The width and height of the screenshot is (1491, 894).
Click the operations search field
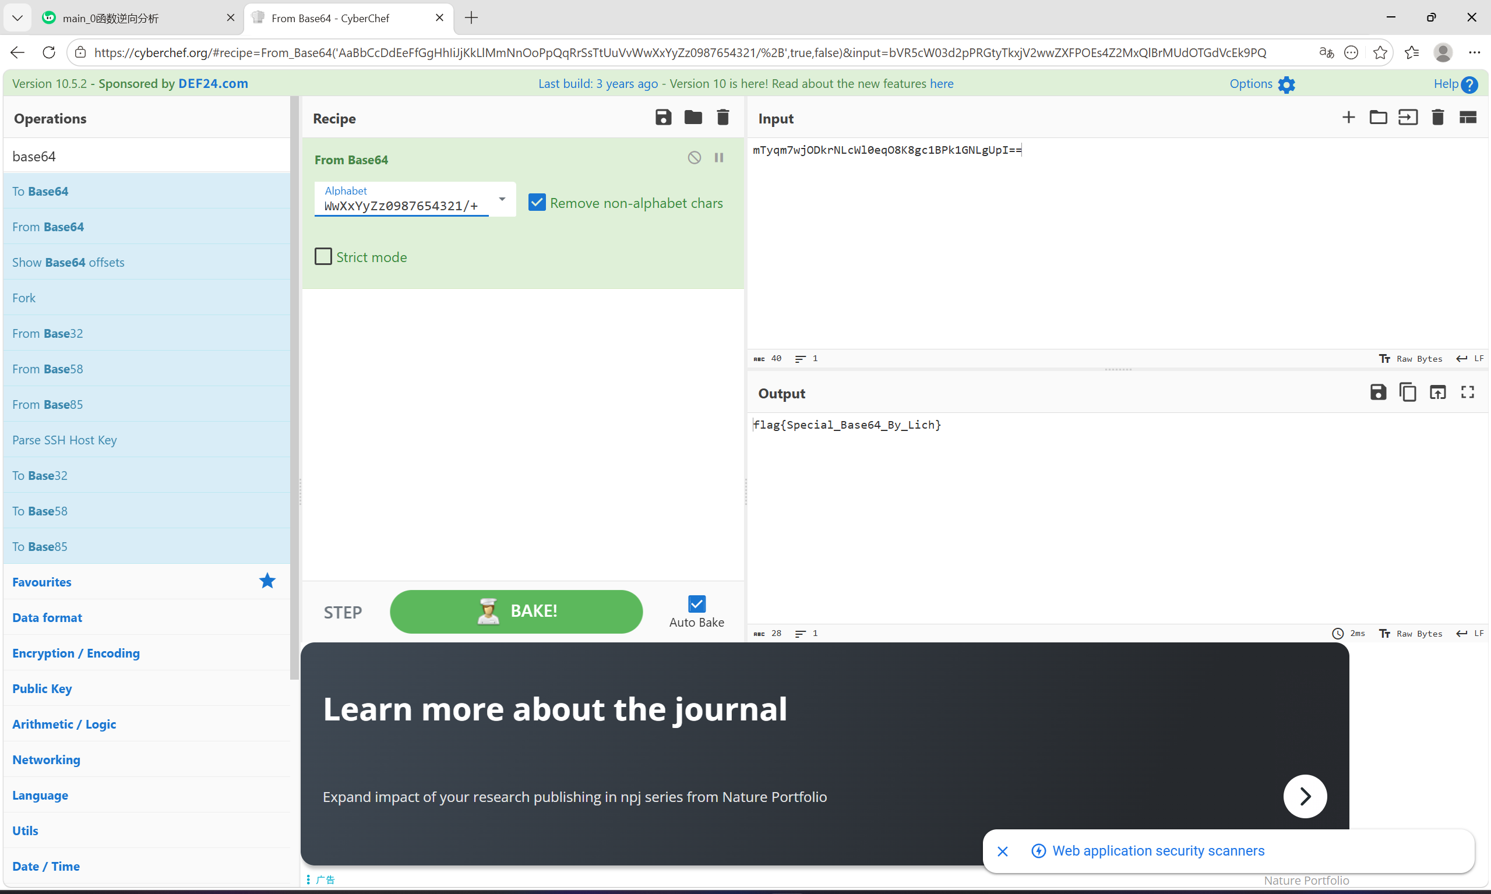pos(146,156)
